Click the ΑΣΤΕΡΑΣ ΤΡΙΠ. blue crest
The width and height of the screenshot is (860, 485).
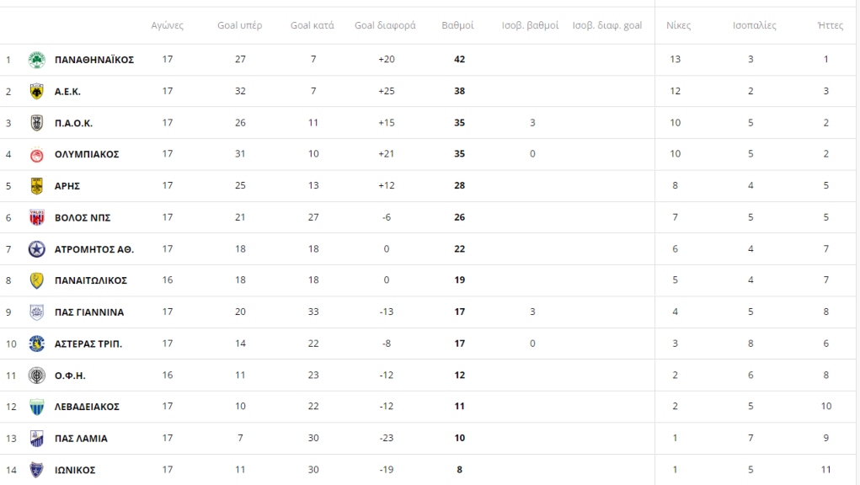[x=37, y=344]
